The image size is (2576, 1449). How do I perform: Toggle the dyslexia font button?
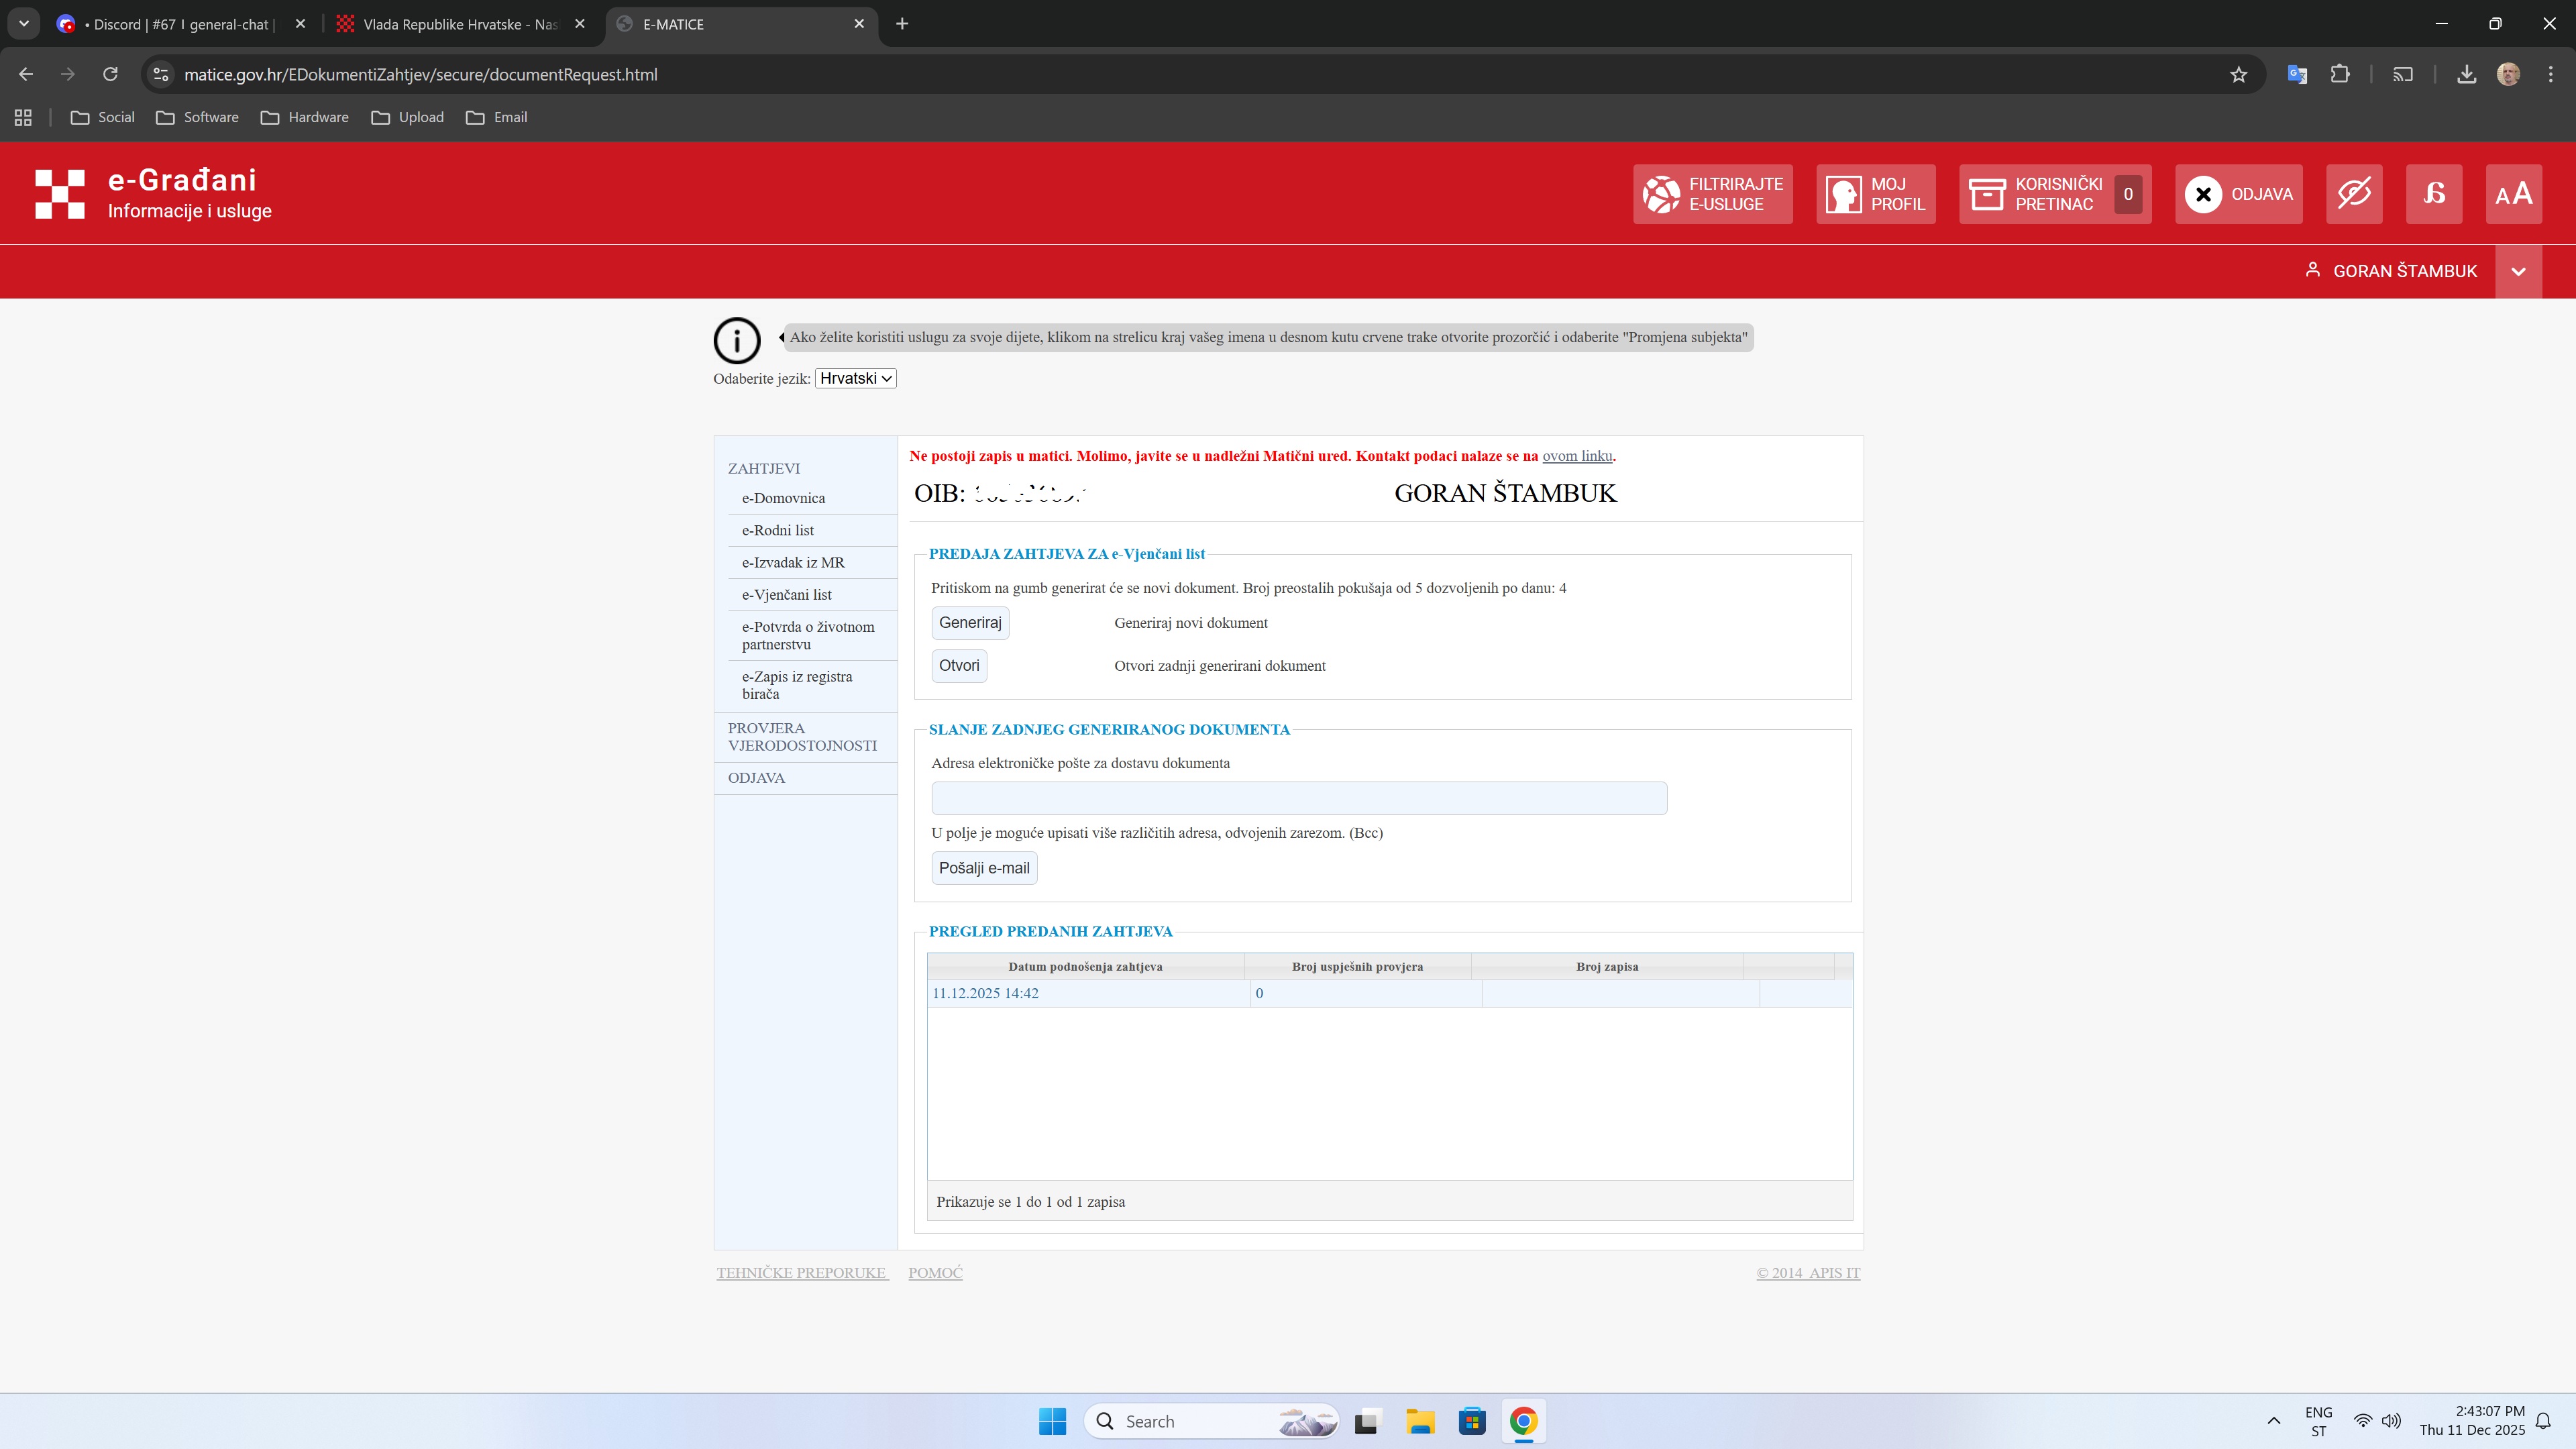point(2433,194)
